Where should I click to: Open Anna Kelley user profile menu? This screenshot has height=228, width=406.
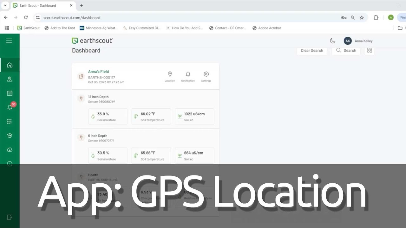click(x=358, y=41)
